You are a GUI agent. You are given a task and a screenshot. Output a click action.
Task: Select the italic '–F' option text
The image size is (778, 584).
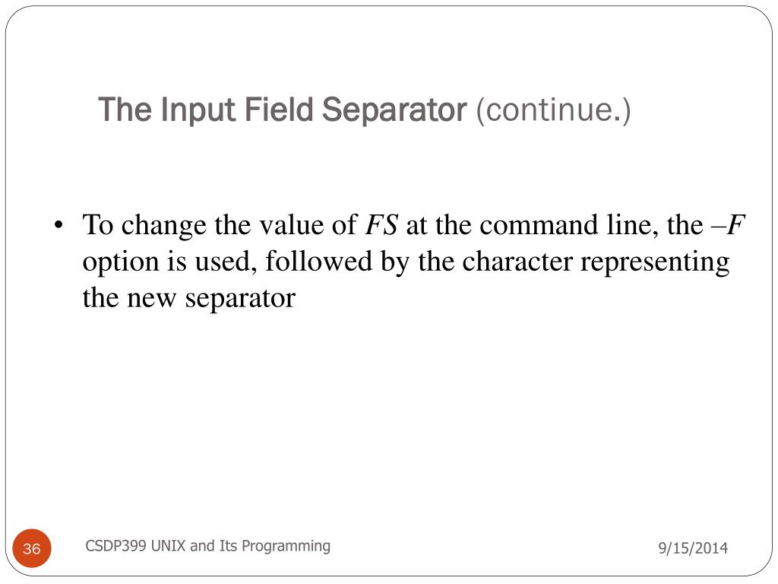[729, 226]
